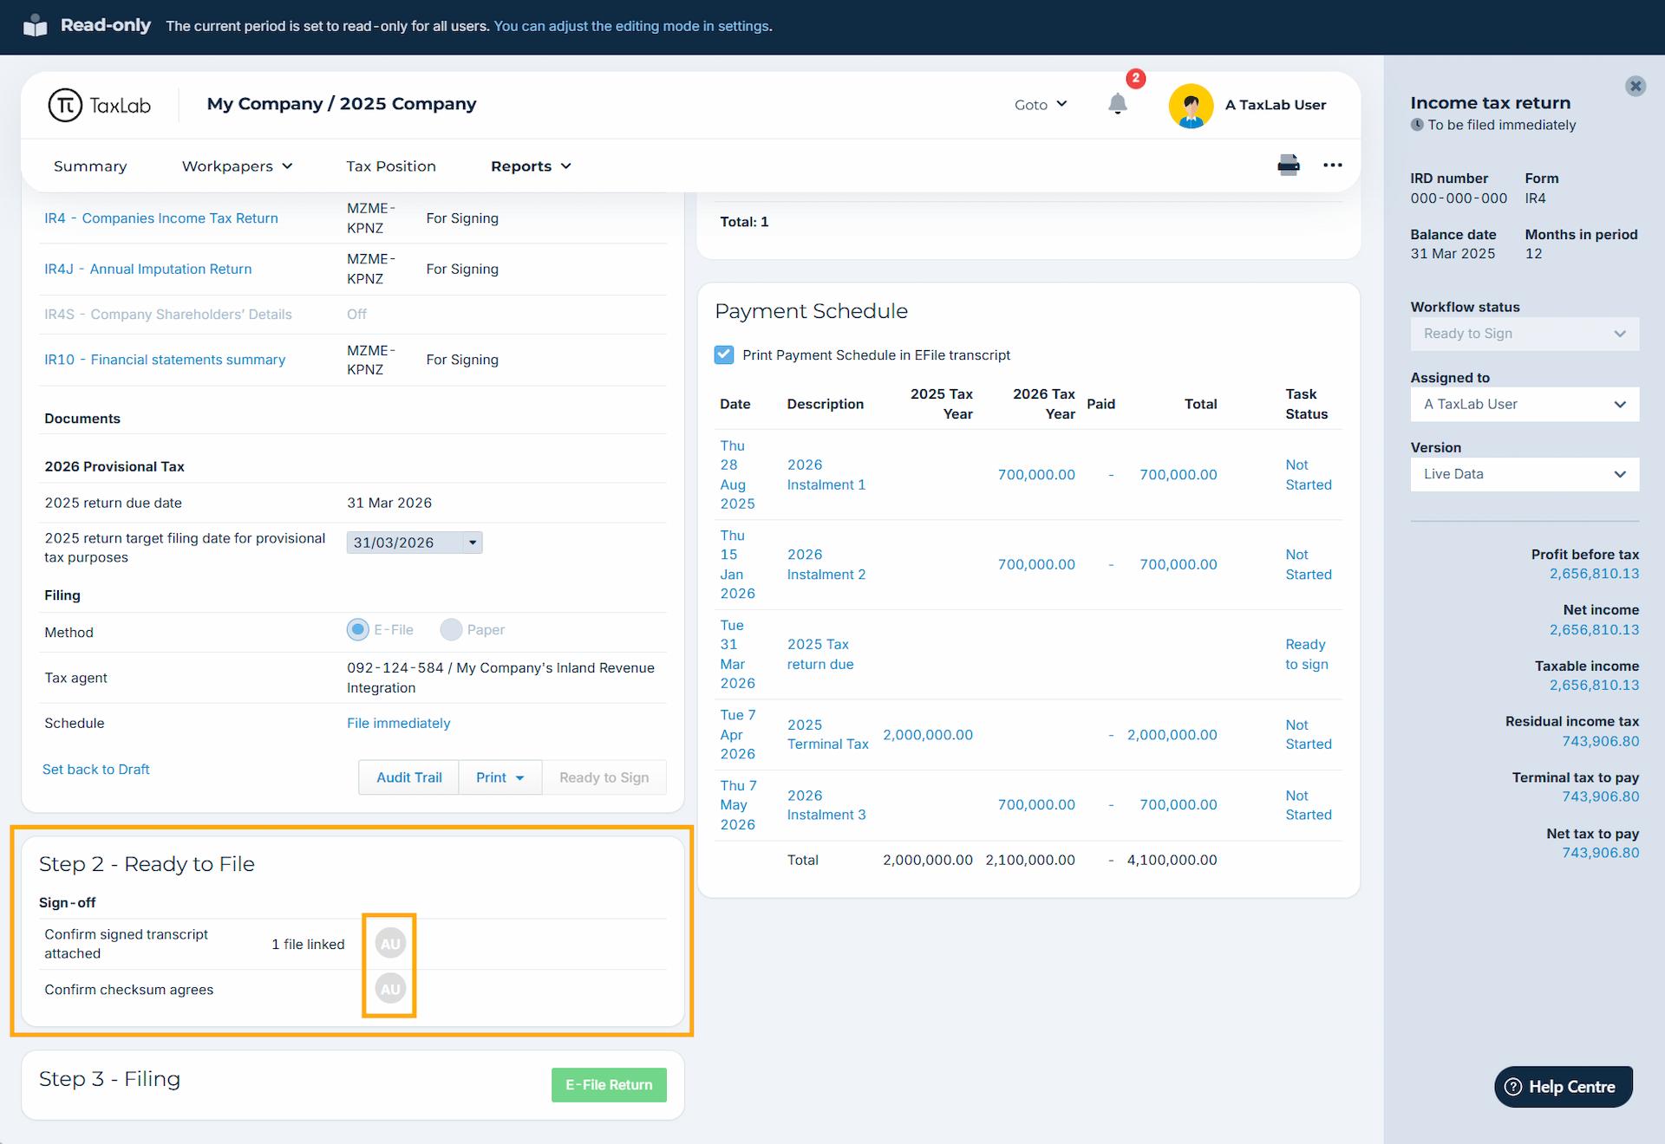Switch to the Tax Position tab
This screenshot has width=1665, height=1144.
pos(391,166)
